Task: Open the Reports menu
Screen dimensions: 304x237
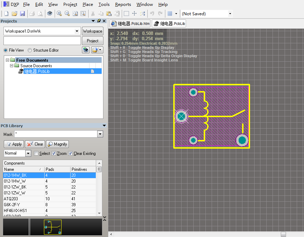Action: tap(123, 4)
